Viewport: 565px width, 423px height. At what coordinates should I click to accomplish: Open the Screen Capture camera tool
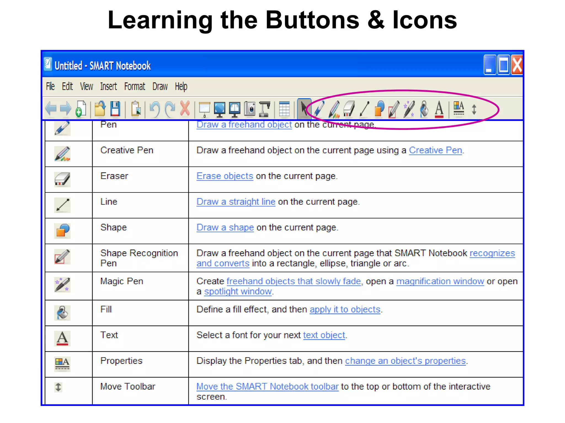click(x=250, y=109)
